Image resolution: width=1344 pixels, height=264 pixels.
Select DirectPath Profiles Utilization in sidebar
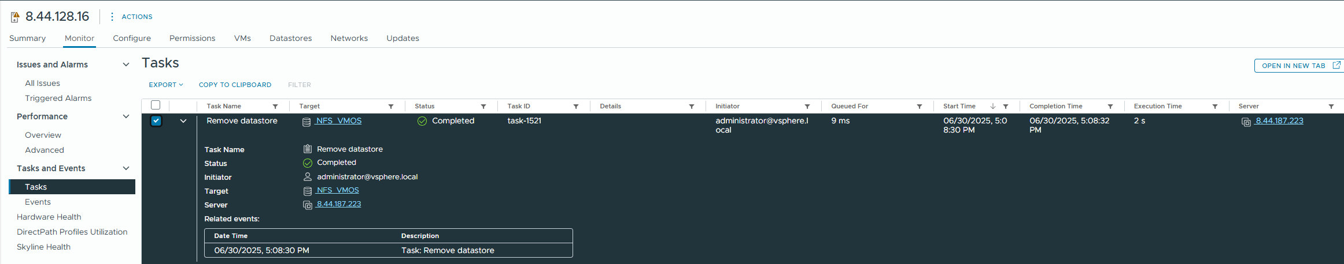(x=72, y=232)
